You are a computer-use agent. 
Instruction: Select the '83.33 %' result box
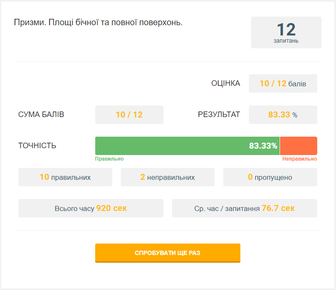pos(283,114)
